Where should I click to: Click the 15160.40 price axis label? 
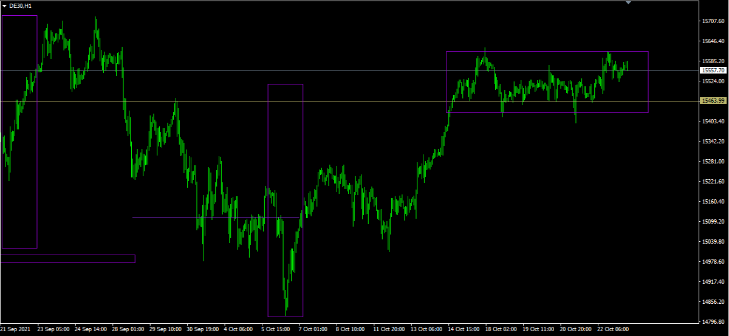(x=713, y=202)
